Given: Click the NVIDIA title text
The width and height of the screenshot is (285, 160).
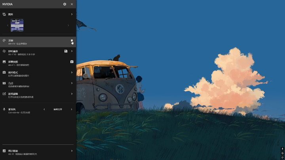Looking at the screenshot, I should click(x=8, y=4).
